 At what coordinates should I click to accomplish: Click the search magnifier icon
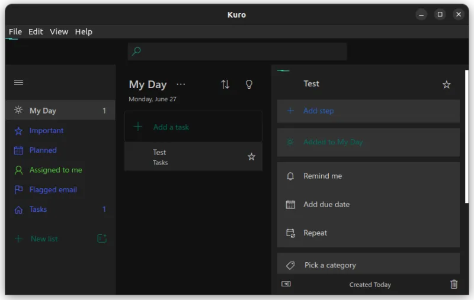coord(136,51)
